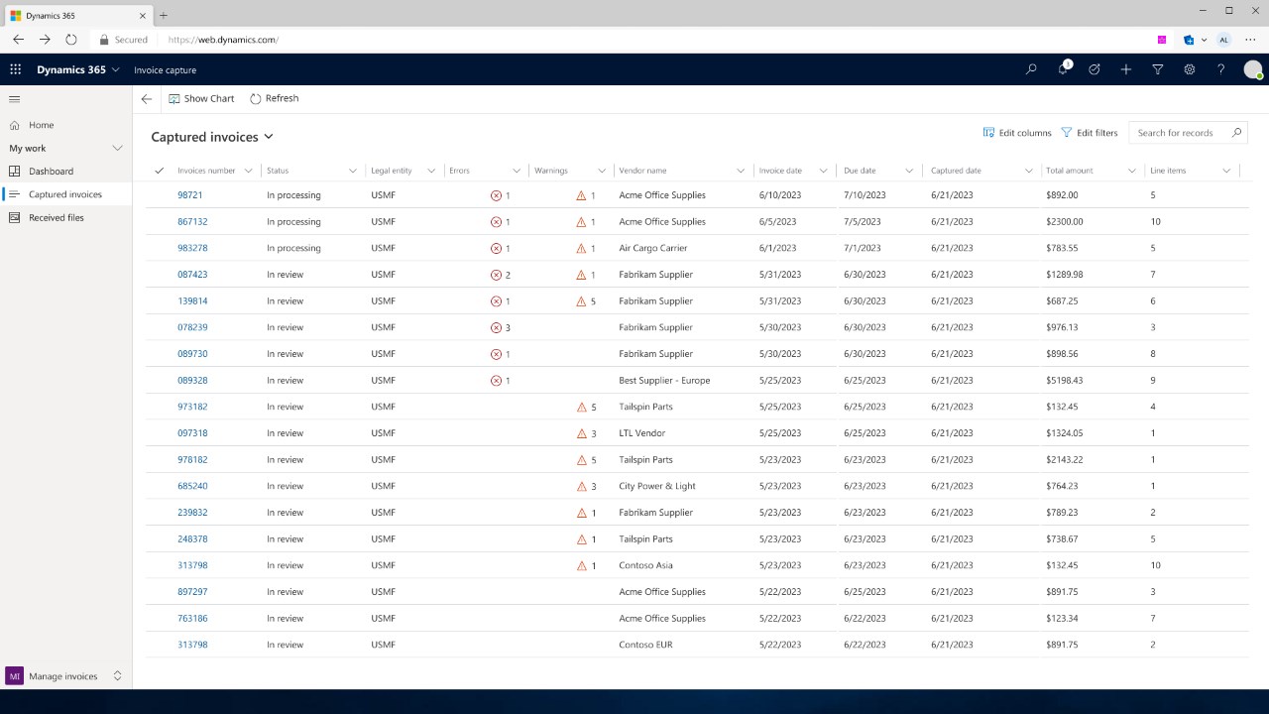Open the Dynamics 365 app launcher waffle
1269x714 pixels.
(15, 69)
